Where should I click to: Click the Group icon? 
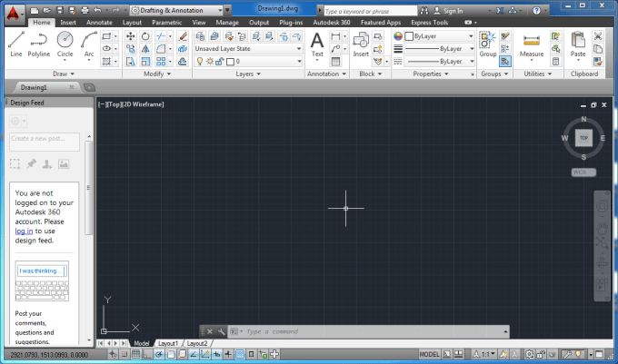(x=488, y=44)
